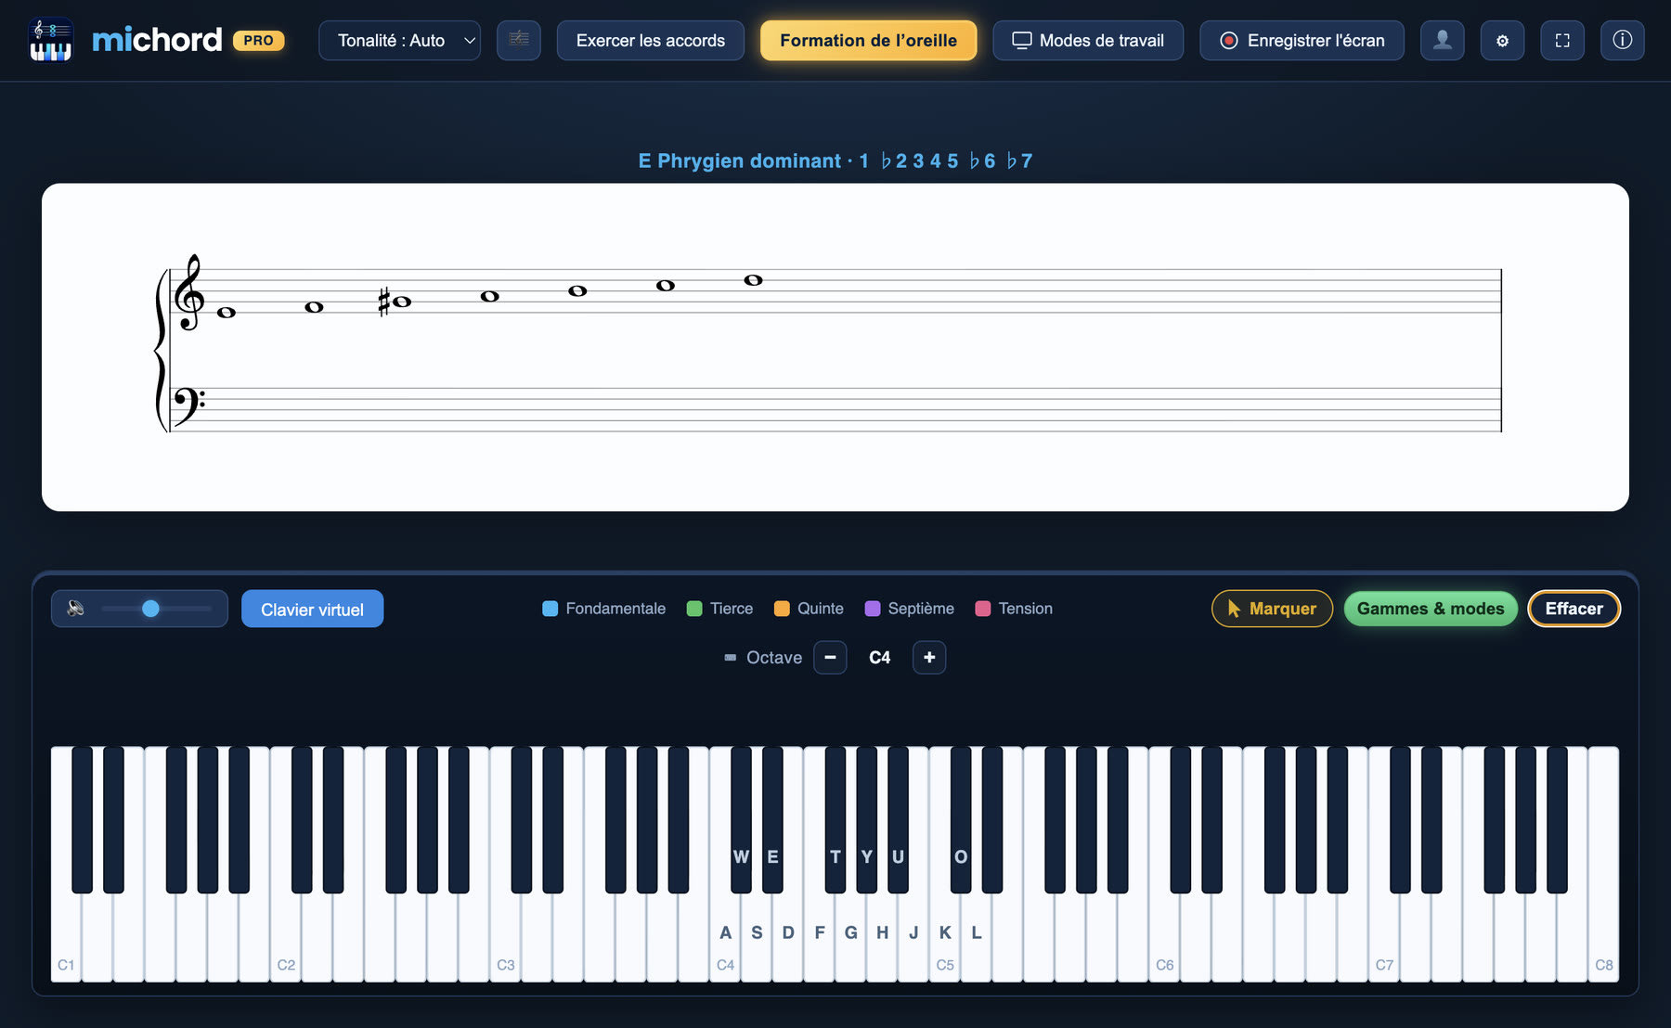Open the user profile icon
The height and width of the screenshot is (1028, 1671).
coord(1443,40)
